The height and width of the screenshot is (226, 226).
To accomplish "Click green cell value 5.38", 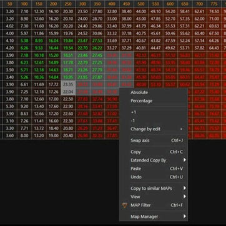I will pyautogui.click(x=24, y=41).
